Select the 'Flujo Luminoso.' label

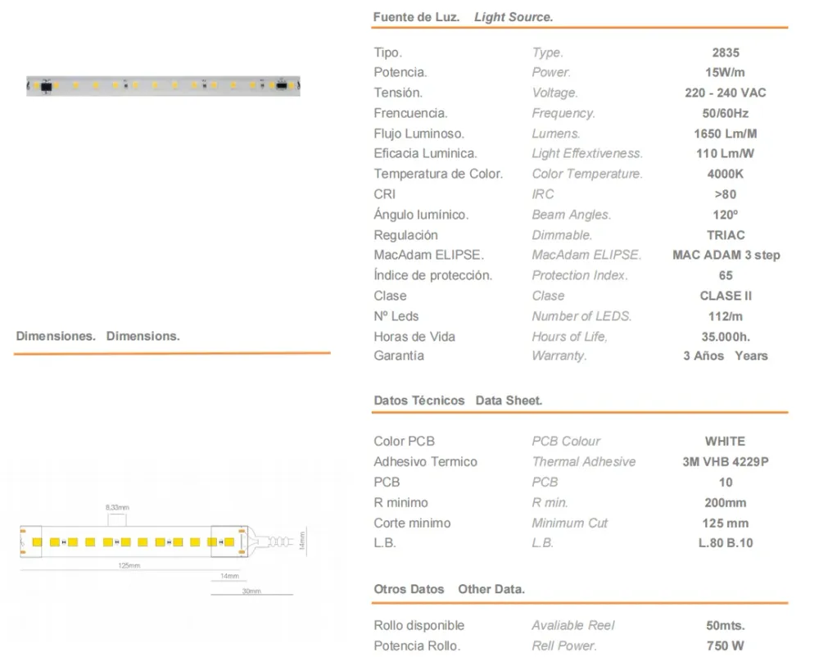point(419,134)
